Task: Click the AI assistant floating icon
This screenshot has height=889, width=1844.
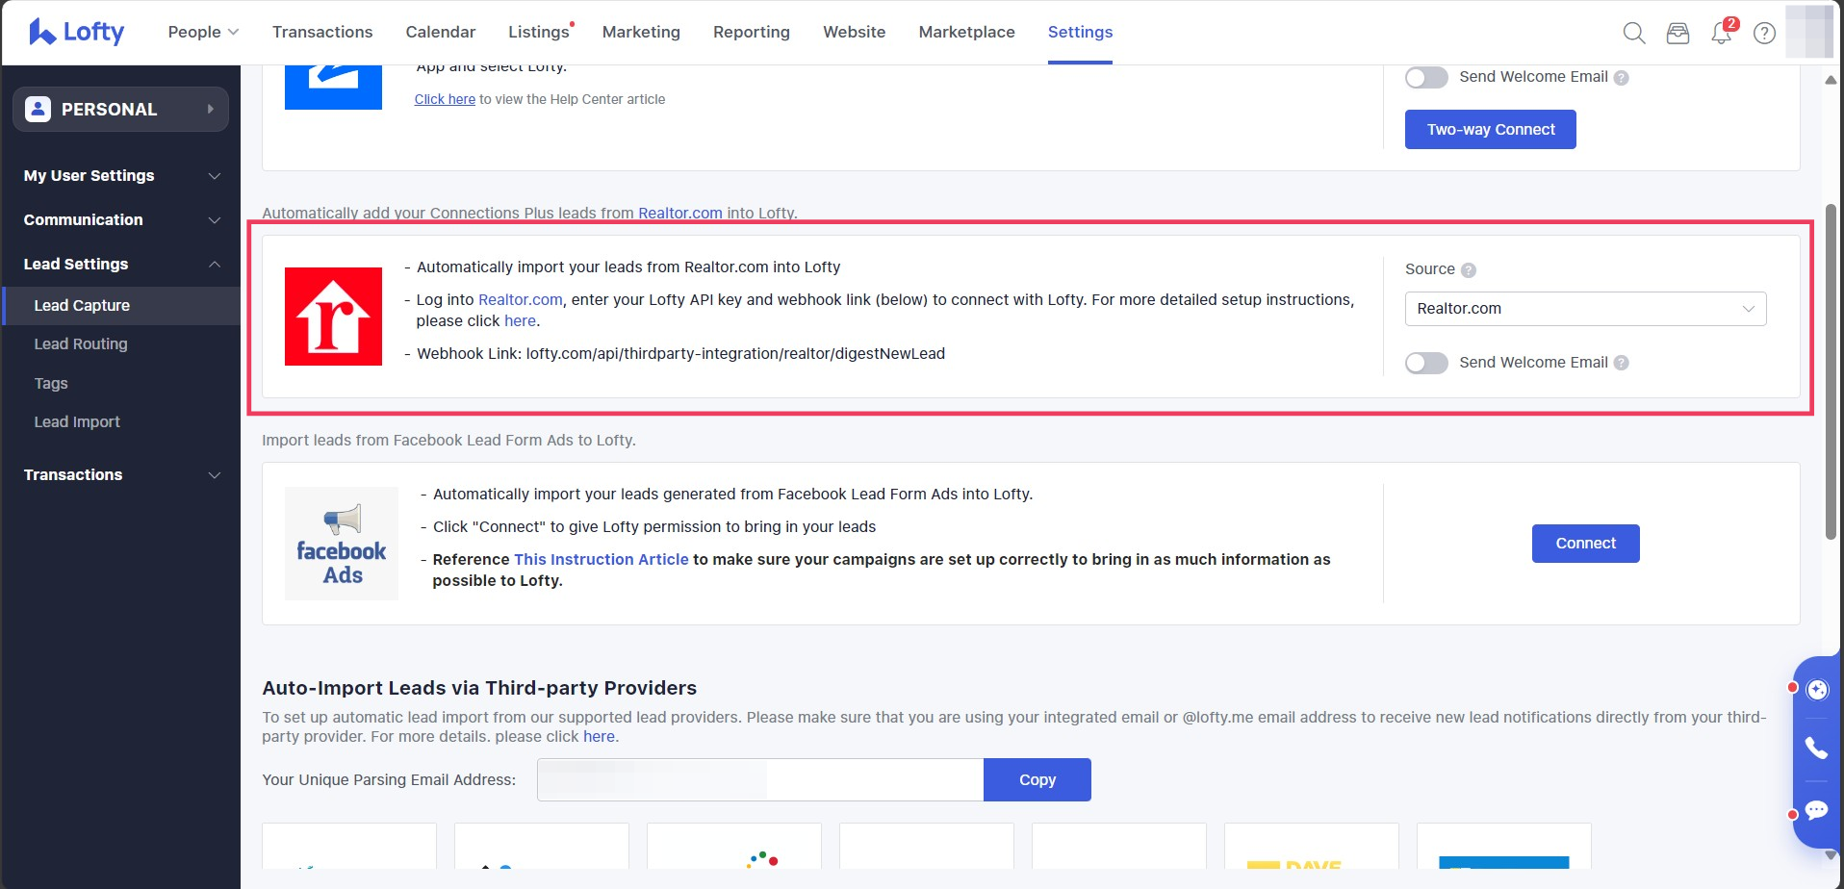Action: coord(1816,689)
